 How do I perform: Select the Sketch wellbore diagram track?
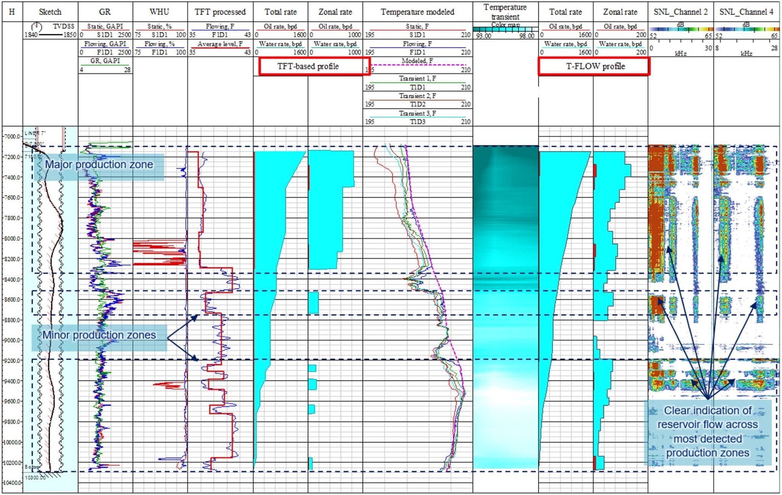pos(50,11)
